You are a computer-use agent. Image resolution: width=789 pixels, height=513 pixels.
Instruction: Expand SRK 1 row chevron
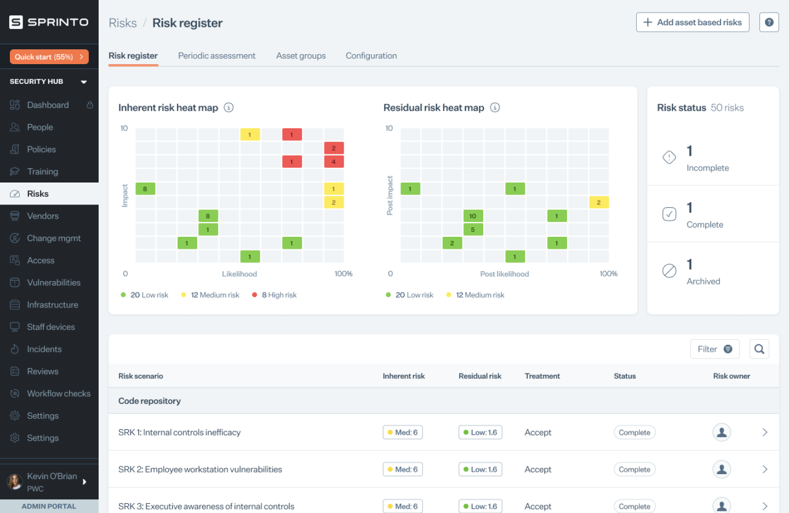[x=765, y=432]
